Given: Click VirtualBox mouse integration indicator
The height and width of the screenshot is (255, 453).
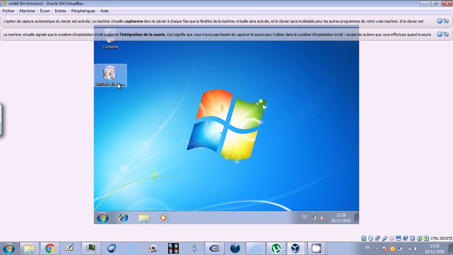Looking at the screenshot, I should [419, 238].
